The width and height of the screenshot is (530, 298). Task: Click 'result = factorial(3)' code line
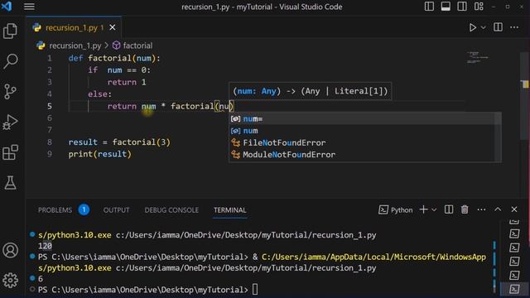point(119,142)
